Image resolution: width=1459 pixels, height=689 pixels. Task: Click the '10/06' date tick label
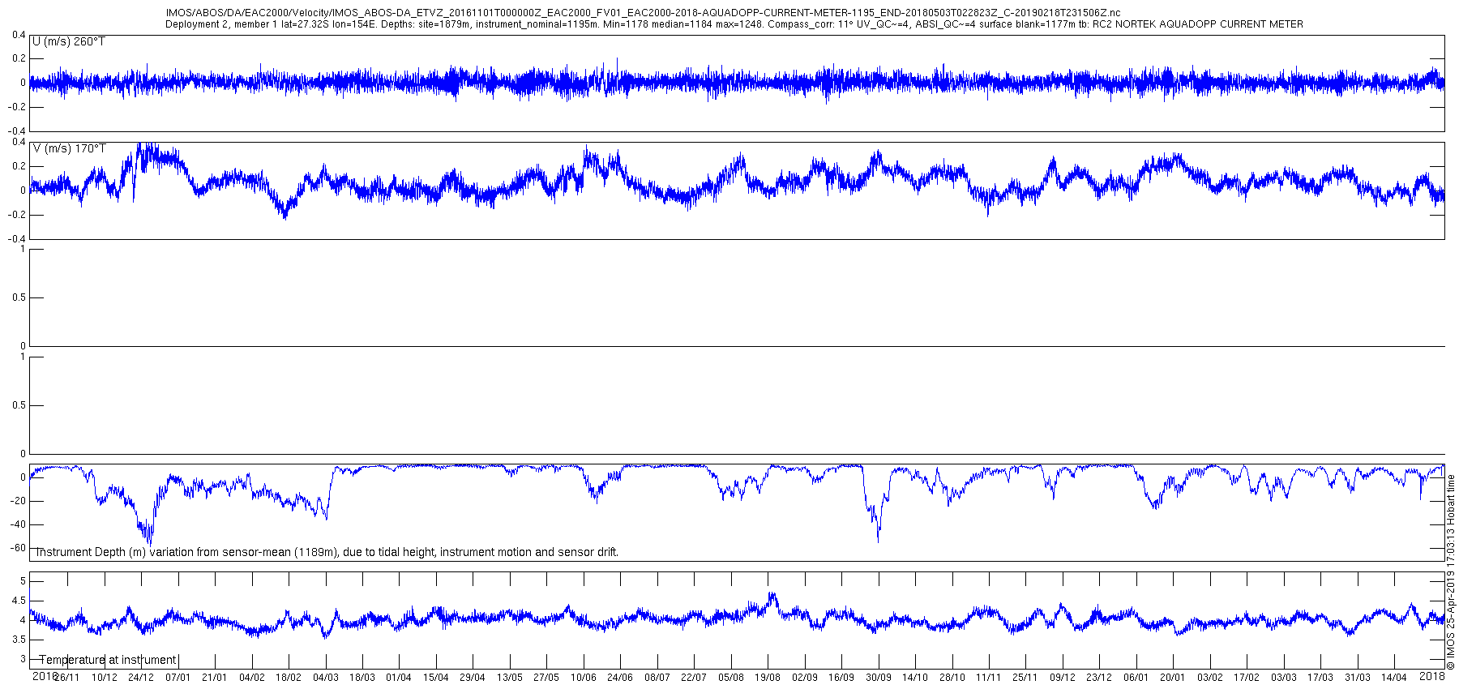[584, 678]
